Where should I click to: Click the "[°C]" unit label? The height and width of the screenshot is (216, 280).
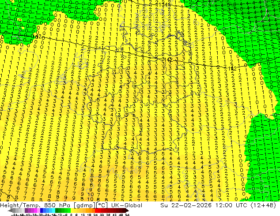pos(102,205)
